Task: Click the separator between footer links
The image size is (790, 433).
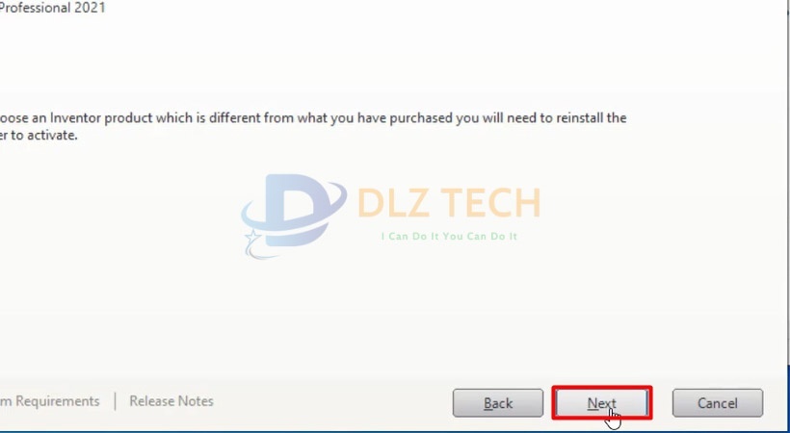Action: 115,401
